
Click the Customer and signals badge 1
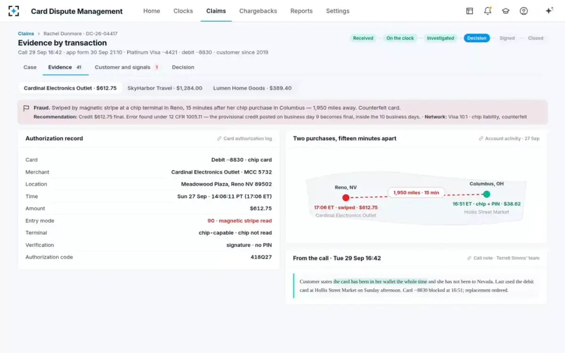coord(157,67)
